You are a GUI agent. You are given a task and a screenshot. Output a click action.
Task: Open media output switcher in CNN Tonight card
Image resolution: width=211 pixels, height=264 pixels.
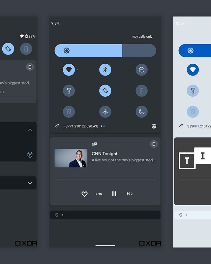[x=154, y=144]
